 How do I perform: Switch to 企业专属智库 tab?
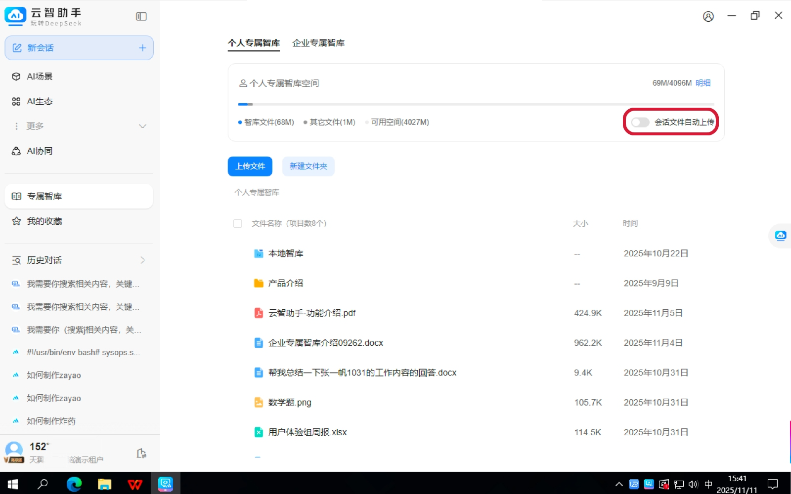tap(318, 43)
